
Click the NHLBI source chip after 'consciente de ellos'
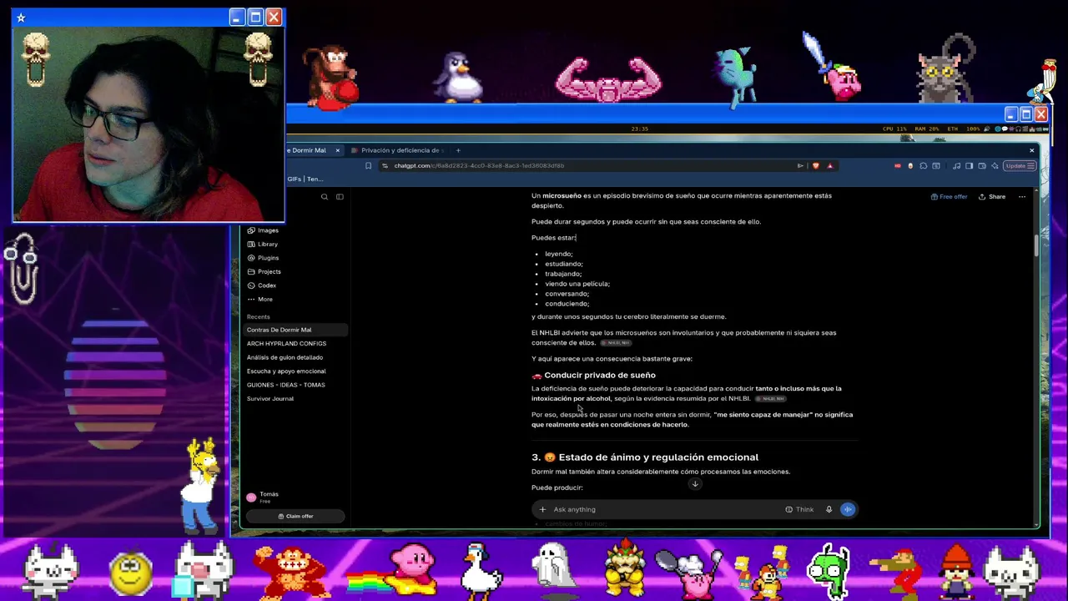[x=616, y=343]
